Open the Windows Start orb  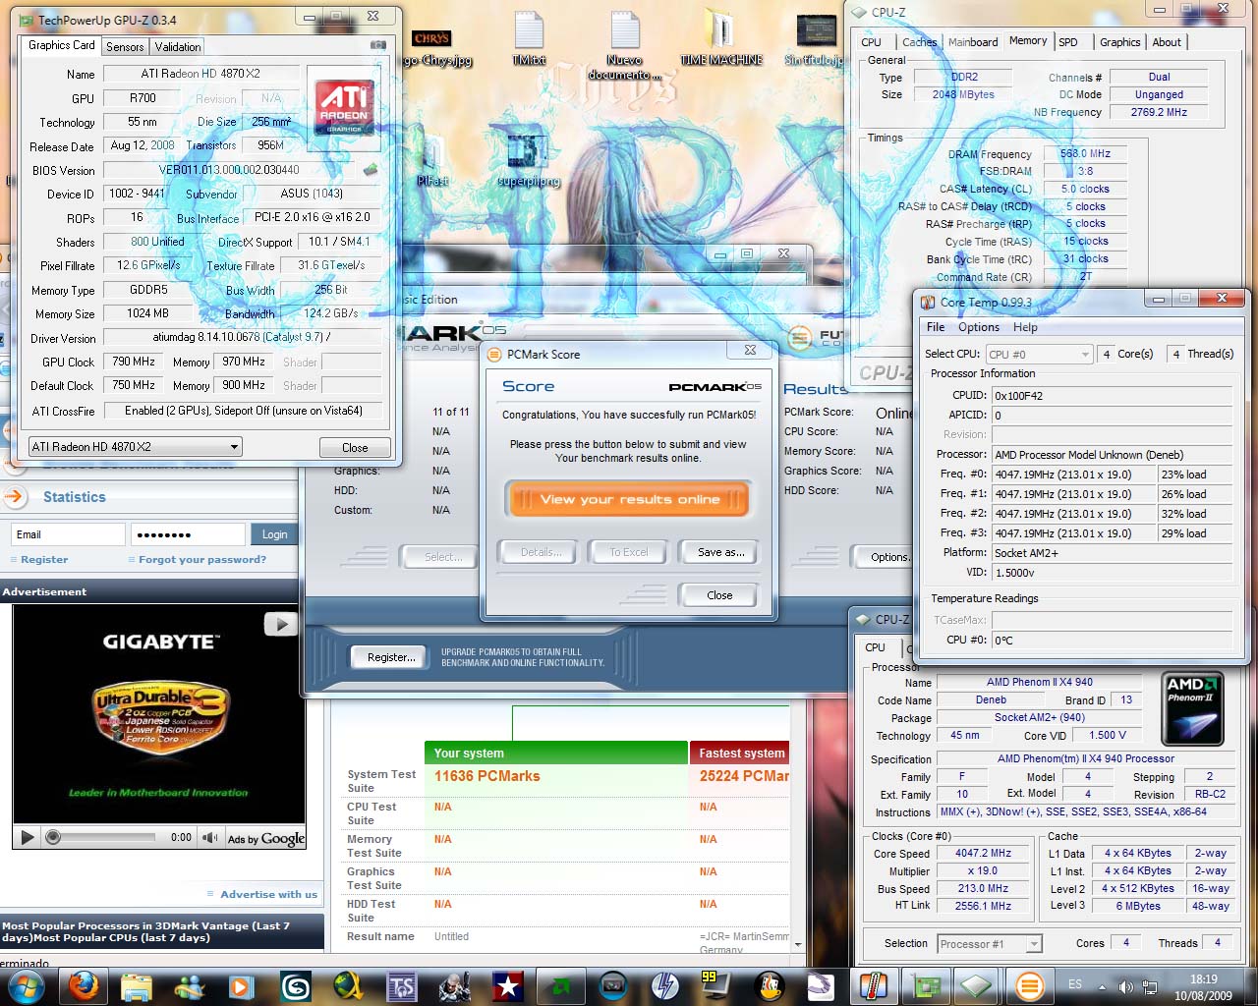pyautogui.click(x=27, y=985)
